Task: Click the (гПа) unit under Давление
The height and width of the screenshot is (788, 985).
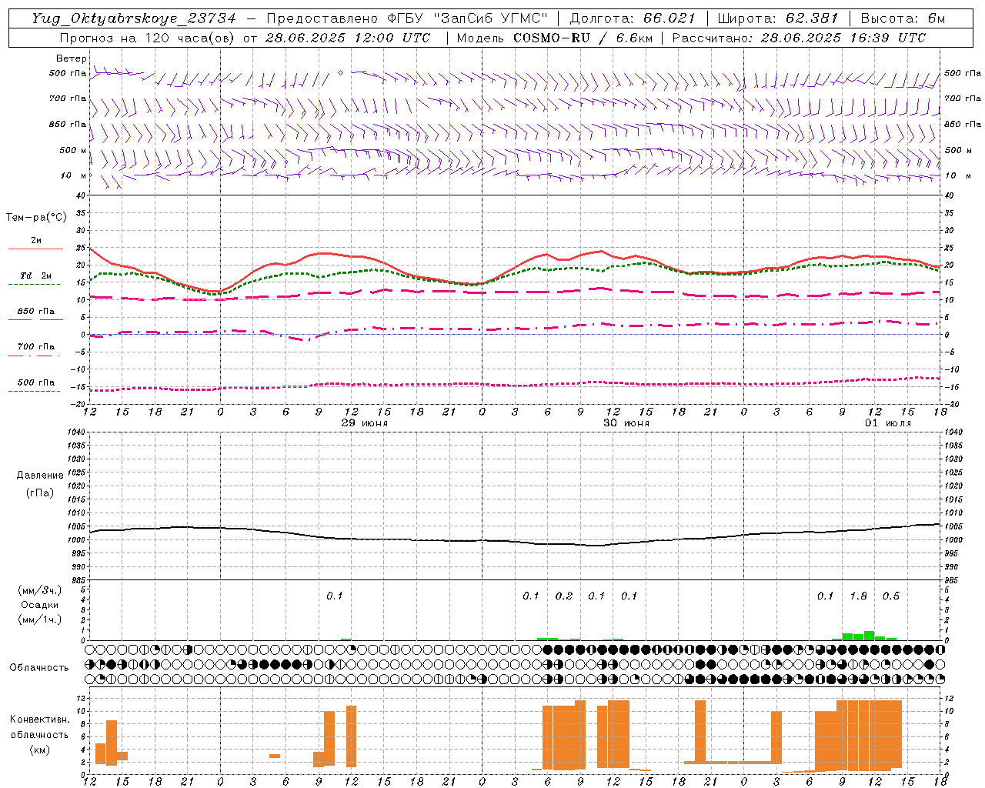Action: 40,492
